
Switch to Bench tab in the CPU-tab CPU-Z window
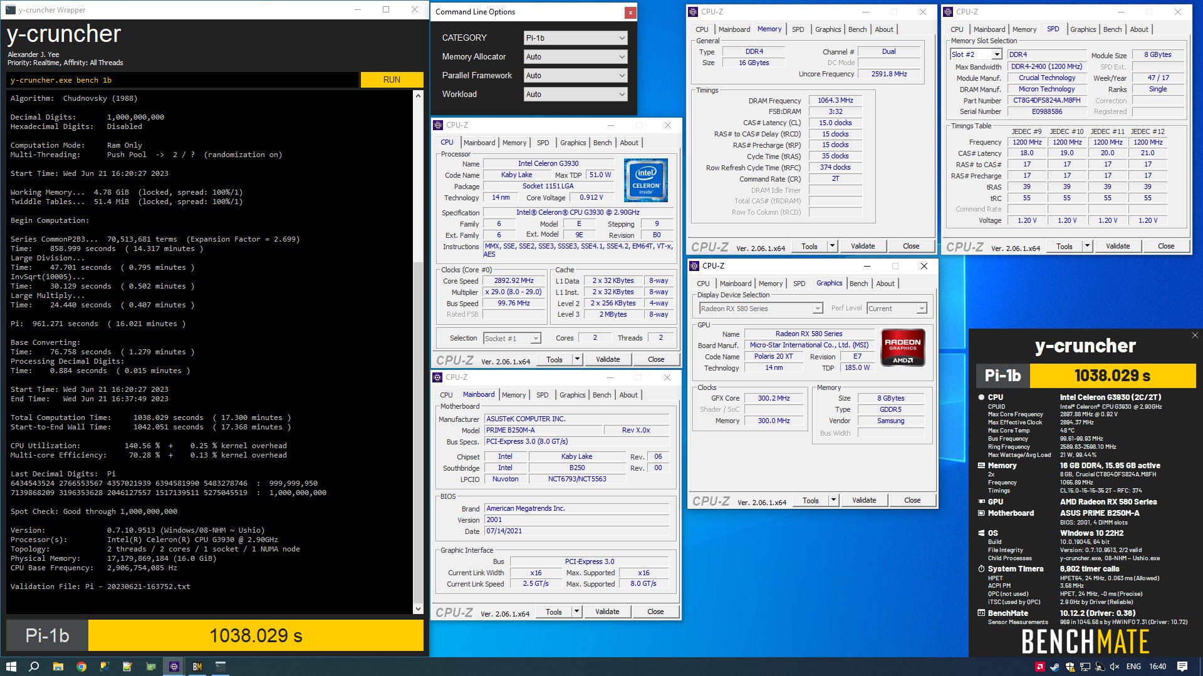click(x=602, y=143)
